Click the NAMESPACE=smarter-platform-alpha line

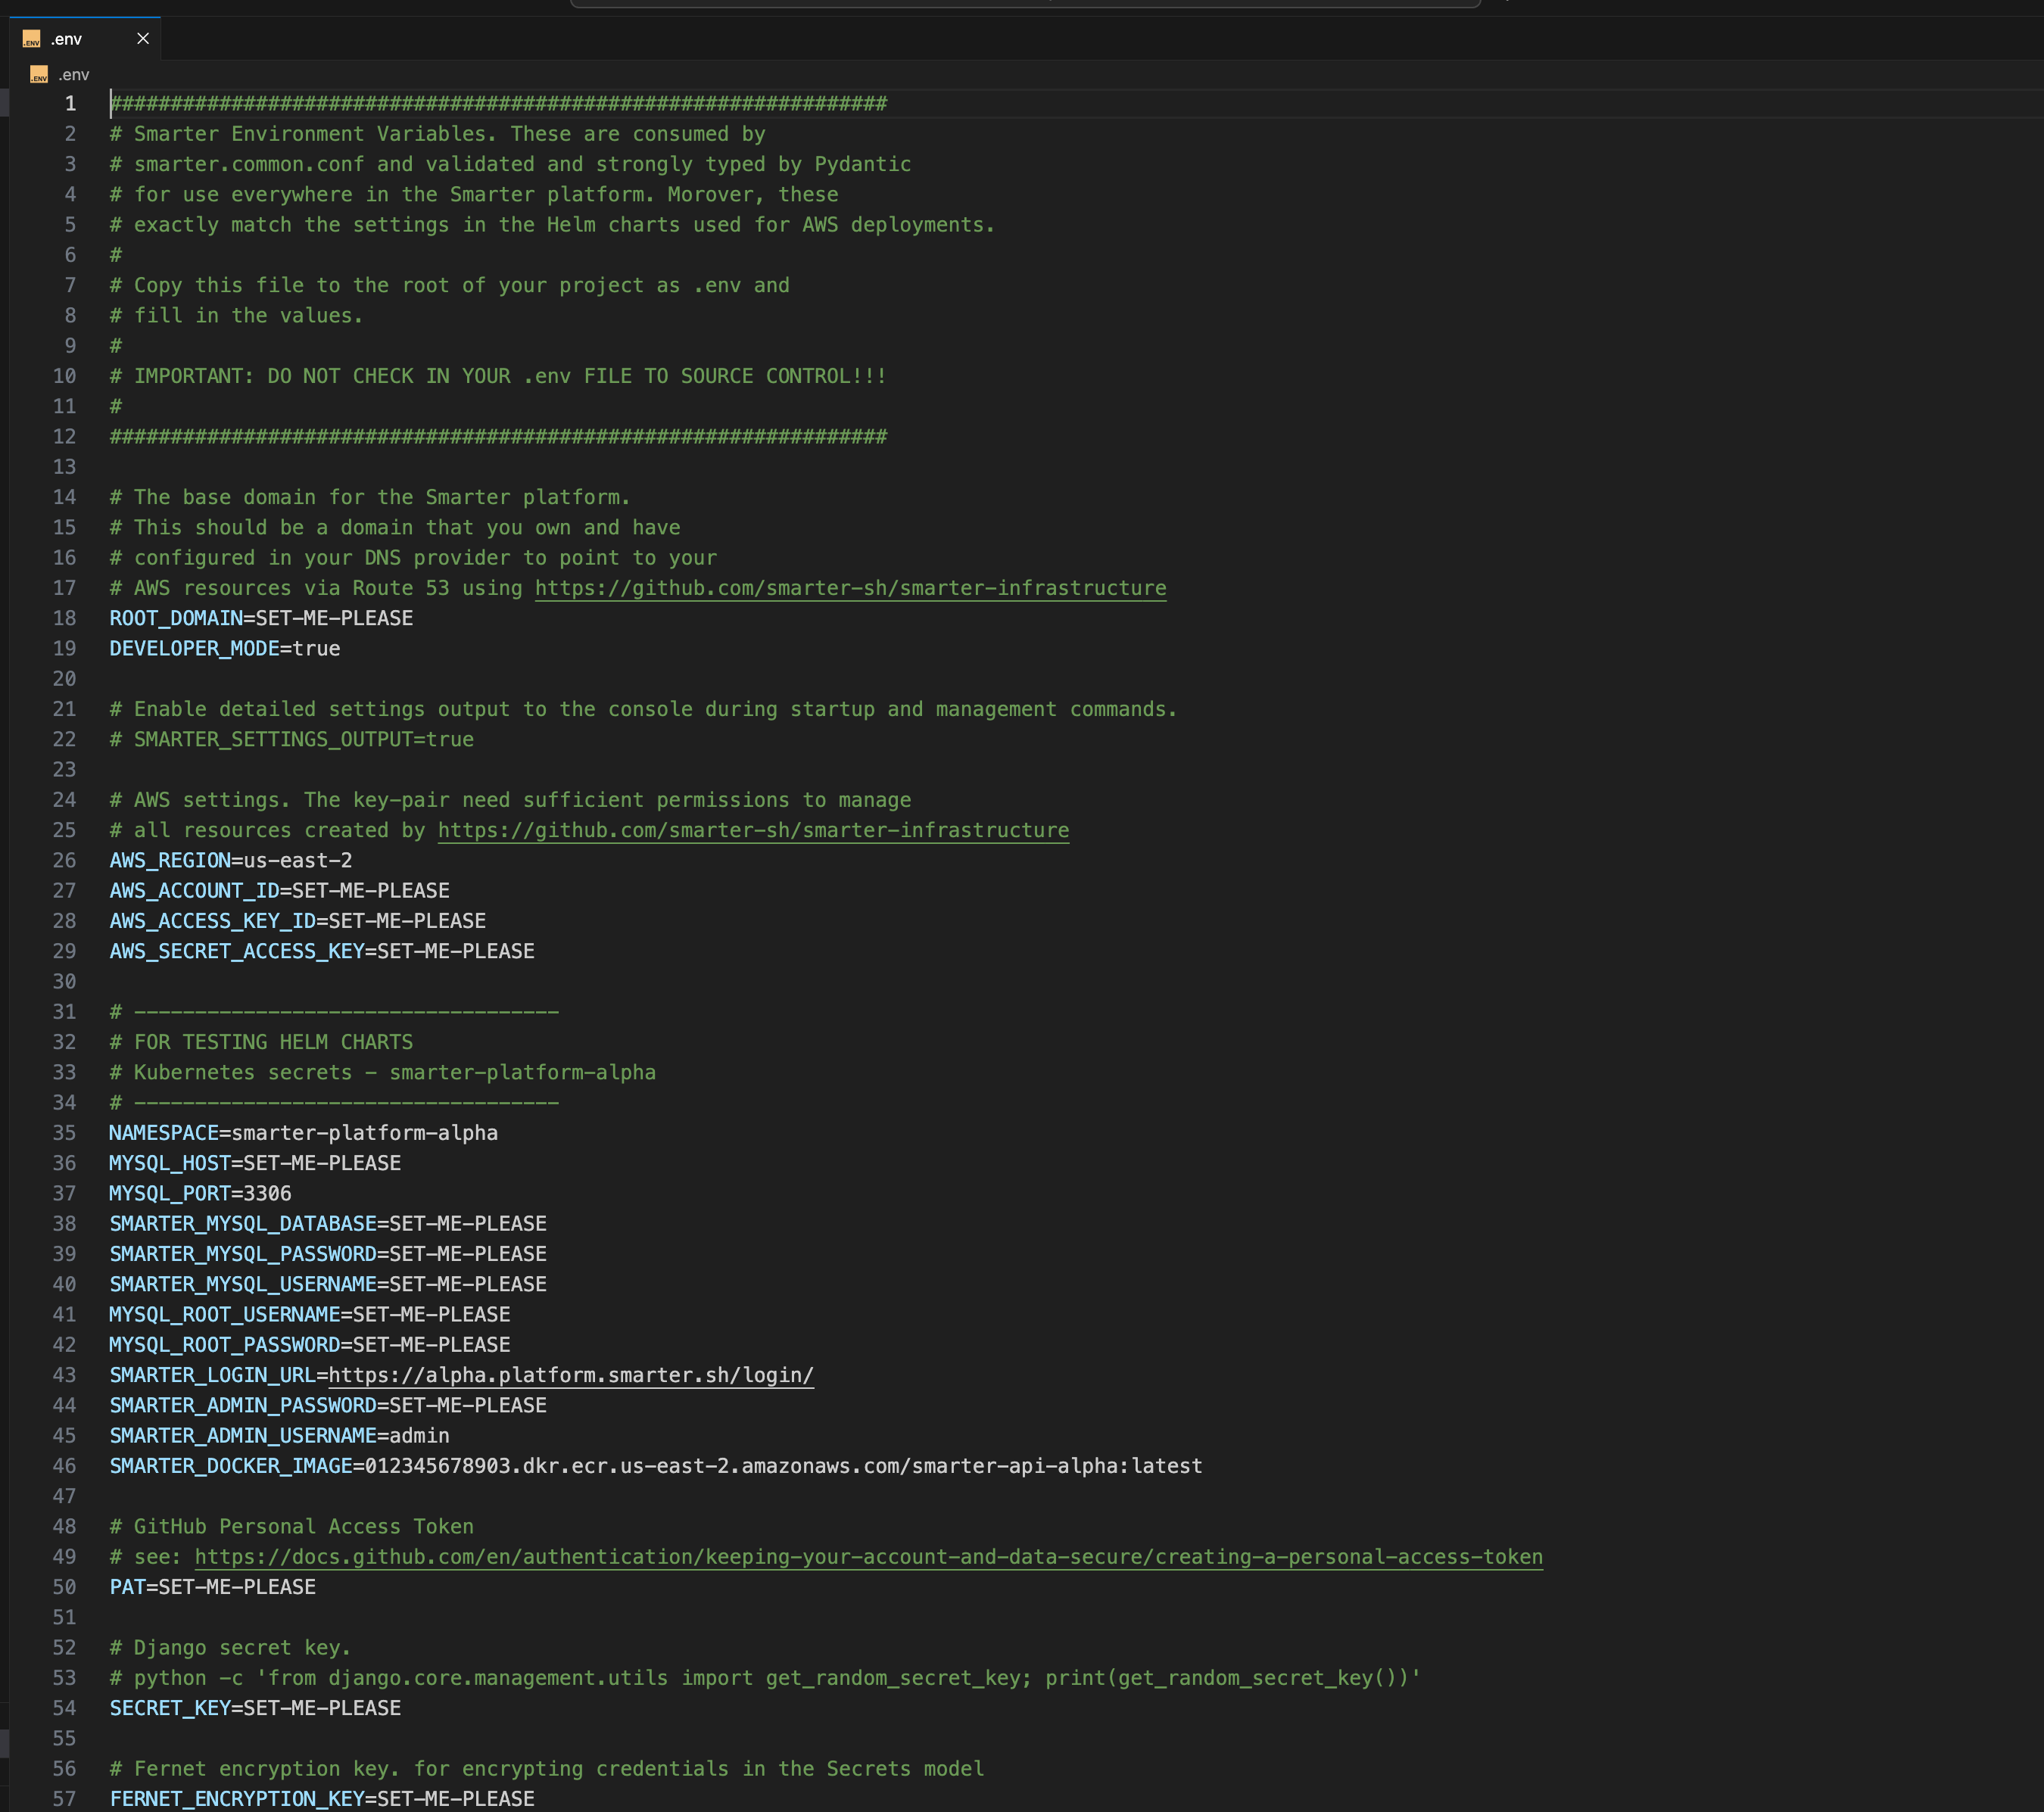(304, 1133)
